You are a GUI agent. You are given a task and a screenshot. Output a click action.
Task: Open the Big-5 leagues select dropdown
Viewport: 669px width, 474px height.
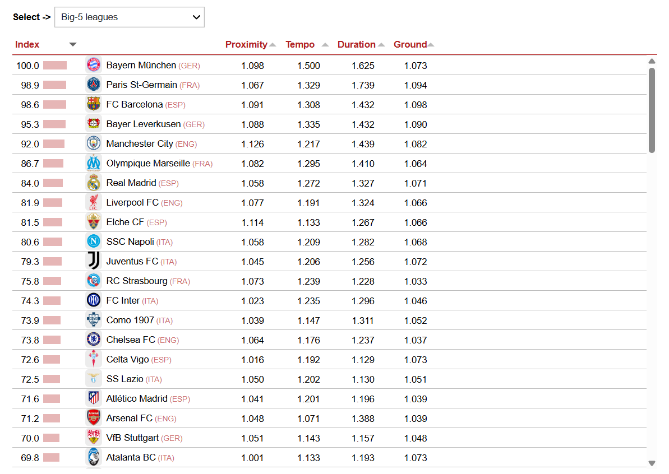pos(130,17)
